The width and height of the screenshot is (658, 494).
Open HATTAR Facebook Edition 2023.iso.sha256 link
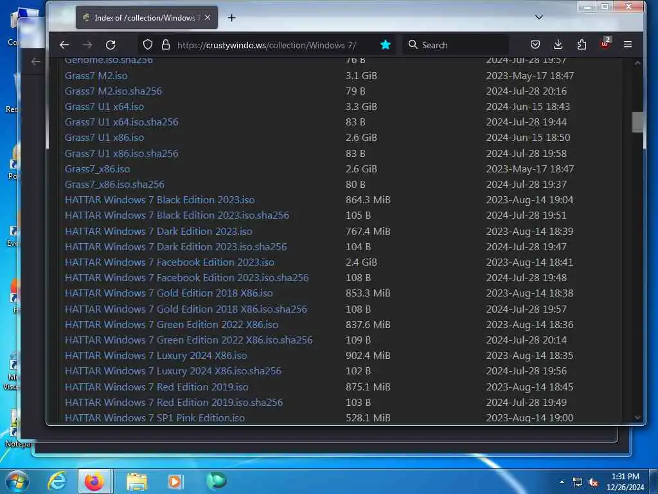point(187,278)
